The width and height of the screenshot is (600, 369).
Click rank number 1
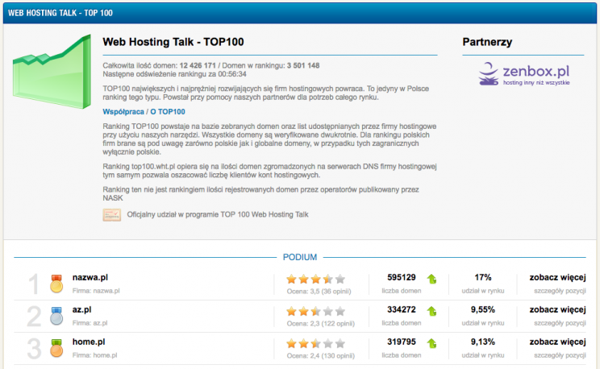(34, 284)
